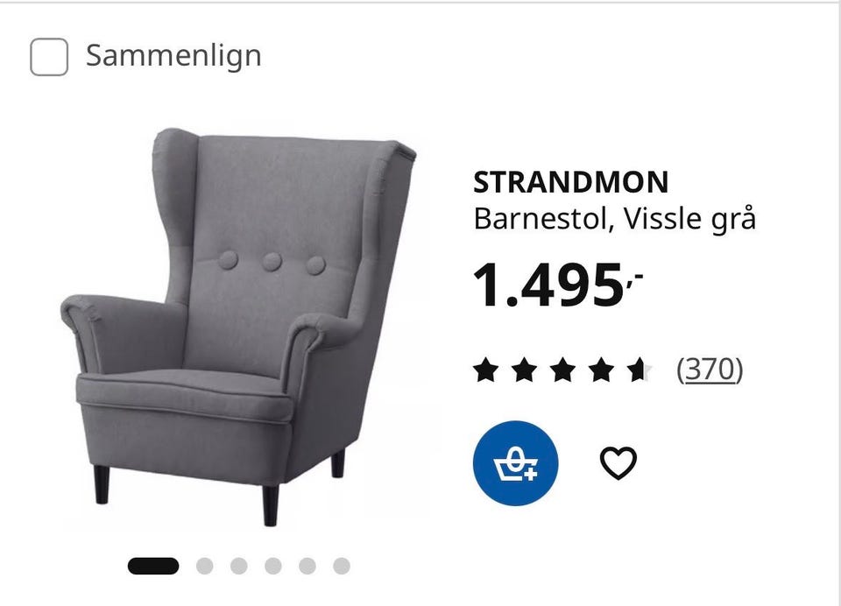841x606 pixels.
Task: Click the first rating star
Action: [485, 370]
